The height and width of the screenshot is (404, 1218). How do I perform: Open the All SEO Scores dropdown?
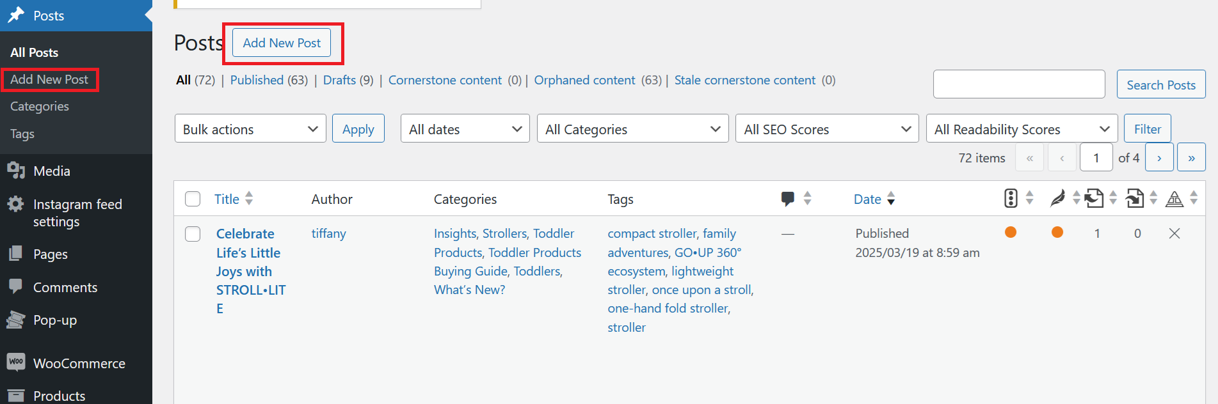[827, 128]
